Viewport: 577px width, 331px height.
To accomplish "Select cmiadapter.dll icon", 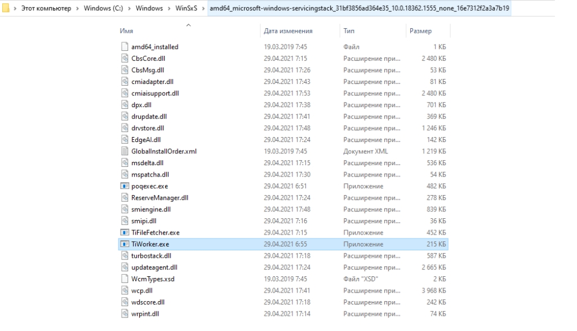I will tap(125, 81).
